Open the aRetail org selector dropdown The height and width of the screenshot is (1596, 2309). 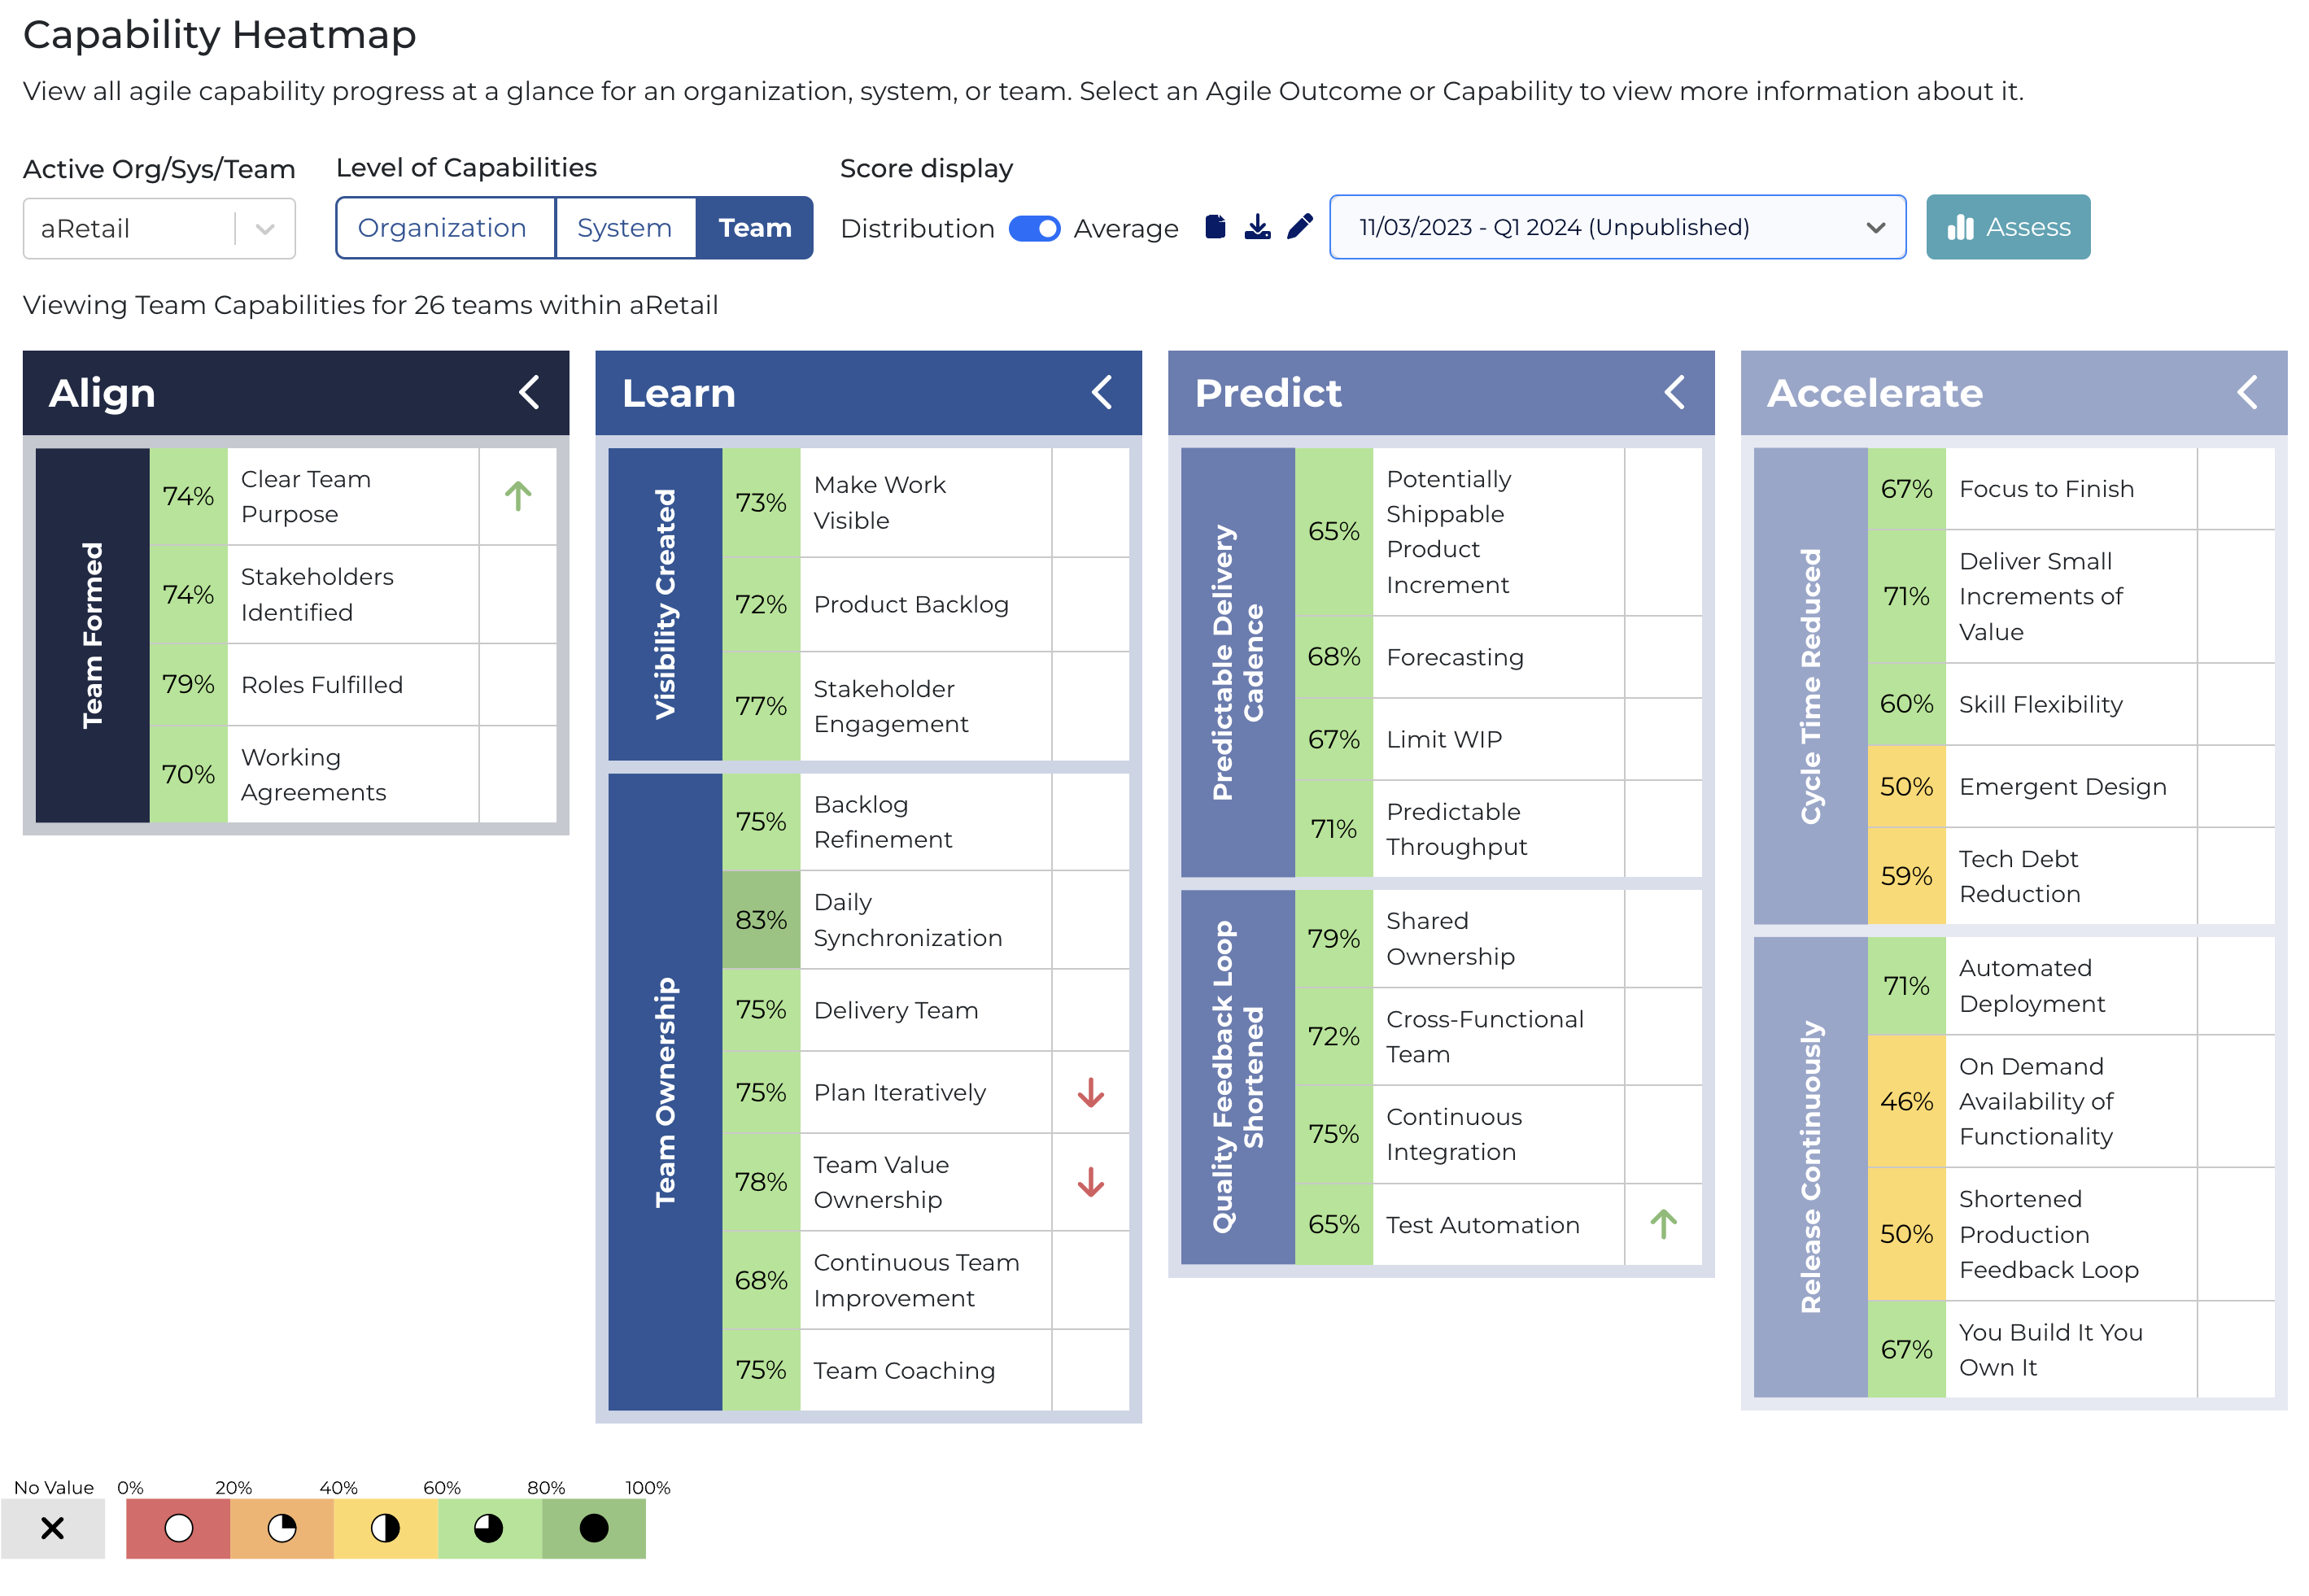pos(159,229)
